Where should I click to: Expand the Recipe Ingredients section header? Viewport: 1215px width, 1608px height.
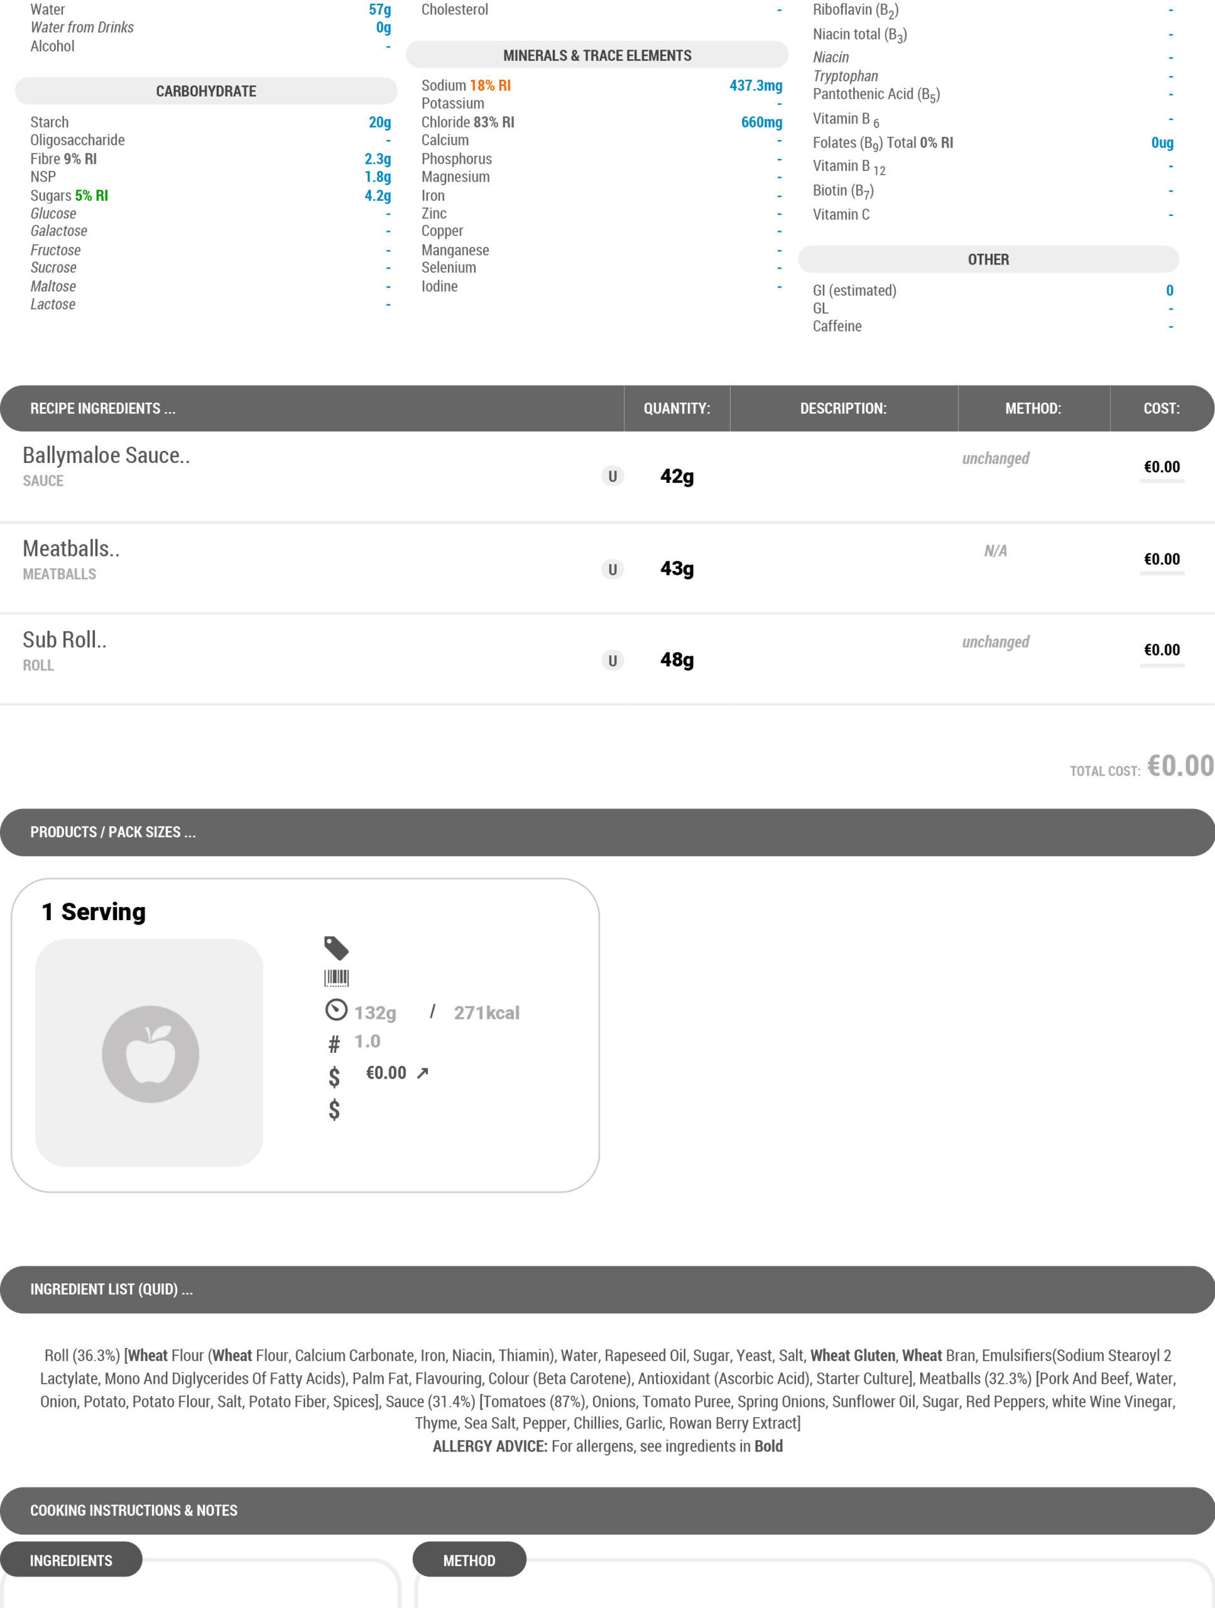click(102, 408)
